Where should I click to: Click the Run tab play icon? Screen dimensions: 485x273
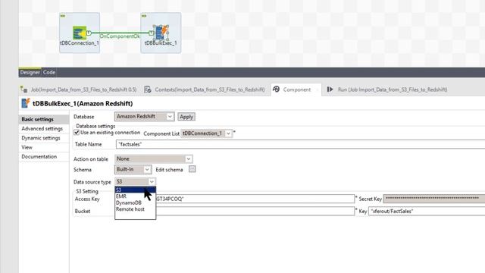click(330, 89)
